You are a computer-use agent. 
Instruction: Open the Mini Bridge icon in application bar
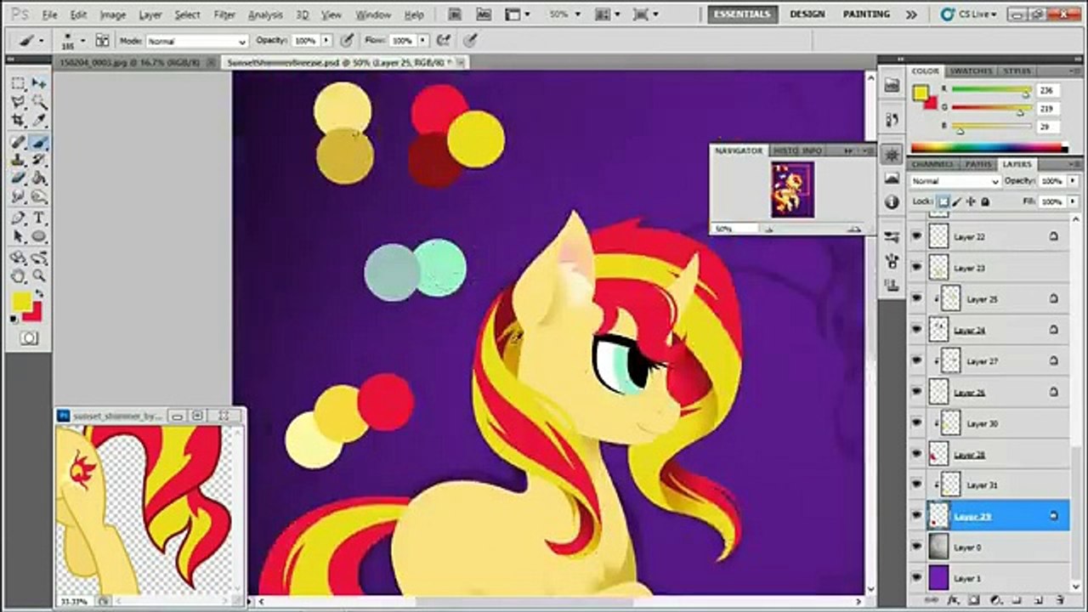484,14
